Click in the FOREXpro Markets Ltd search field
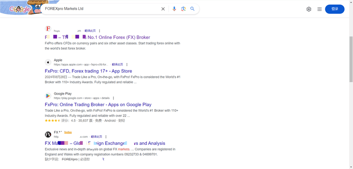The width and height of the screenshot is (353, 169). pyautogui.click(x=101, y=9)
